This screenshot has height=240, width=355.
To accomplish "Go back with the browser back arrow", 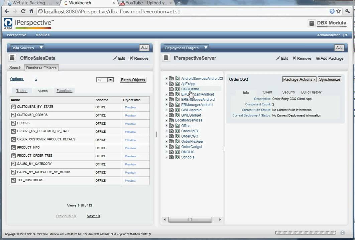I will click(x=7, y=11).
